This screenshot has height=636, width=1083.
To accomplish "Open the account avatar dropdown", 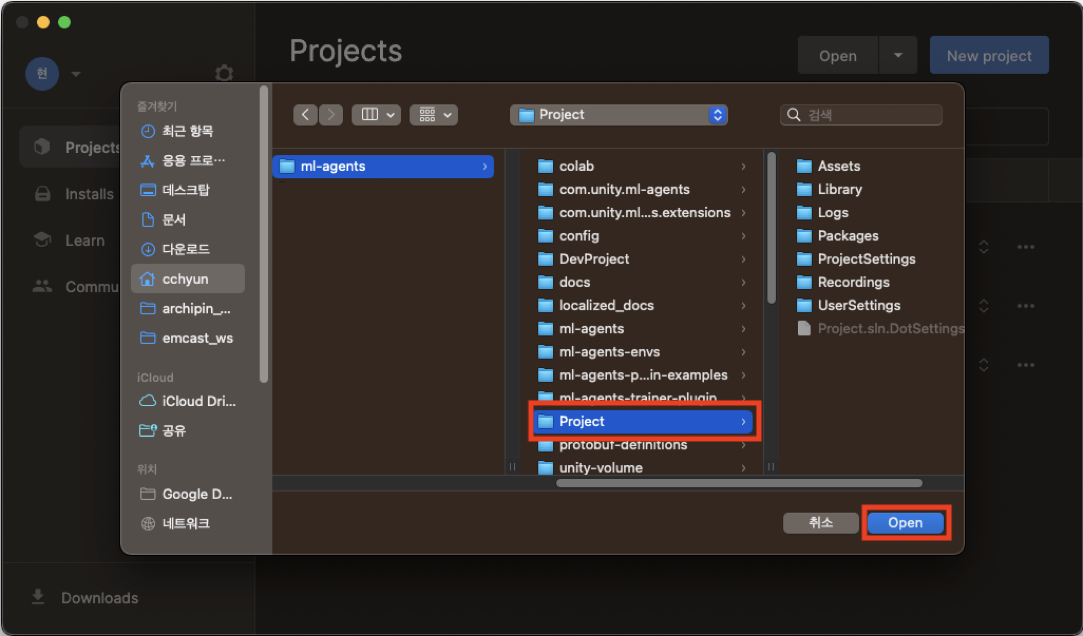I will [75, 73].
